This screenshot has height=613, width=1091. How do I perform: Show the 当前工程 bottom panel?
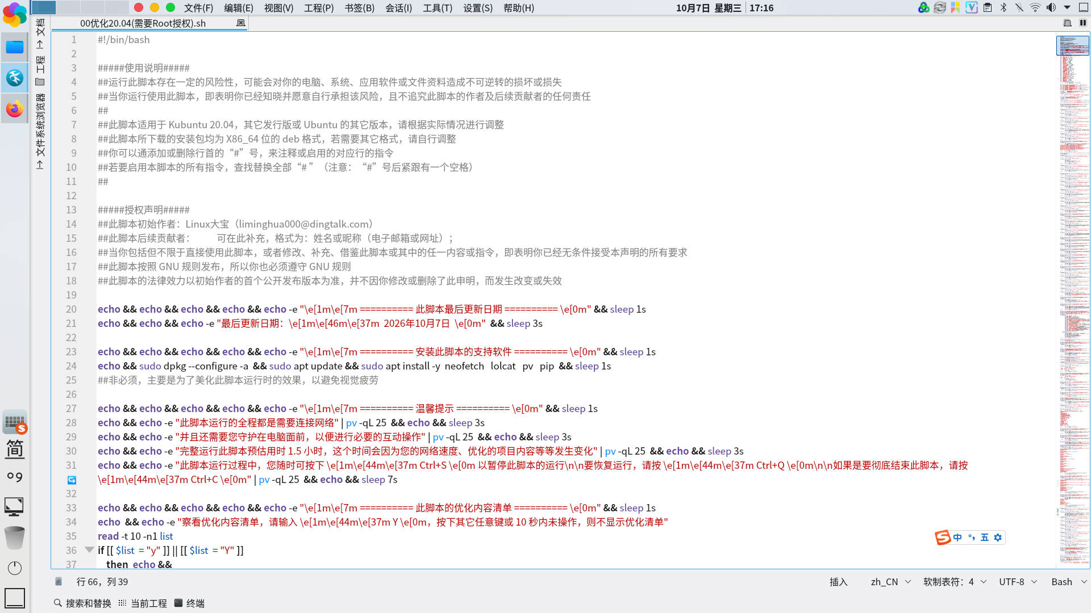(143, 603)
